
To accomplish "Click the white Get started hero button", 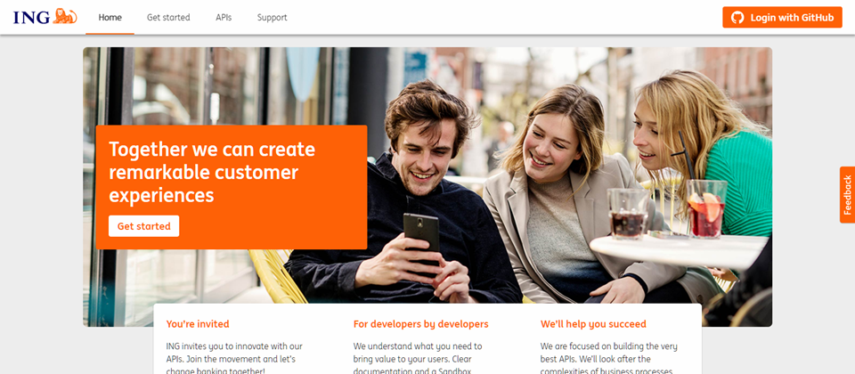I will coord(144,226).
